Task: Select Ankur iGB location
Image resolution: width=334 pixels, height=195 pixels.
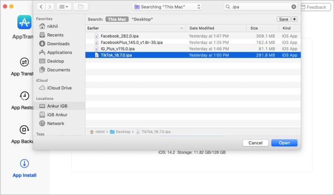Action: [x=59, y=106]
